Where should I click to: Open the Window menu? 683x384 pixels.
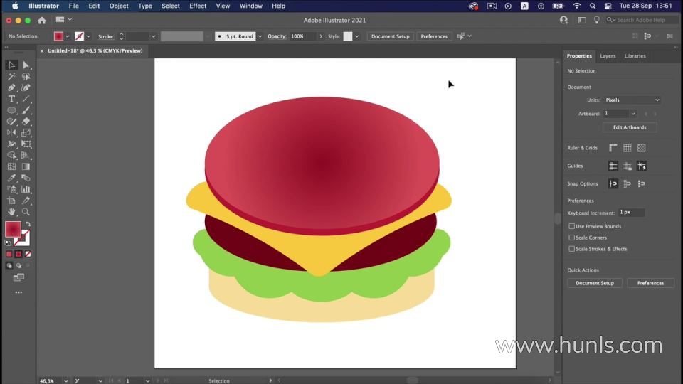251,6
